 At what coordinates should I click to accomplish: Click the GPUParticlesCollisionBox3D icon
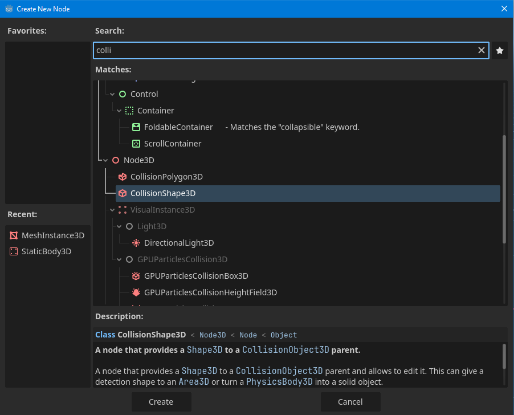click(x=136, y=276)
